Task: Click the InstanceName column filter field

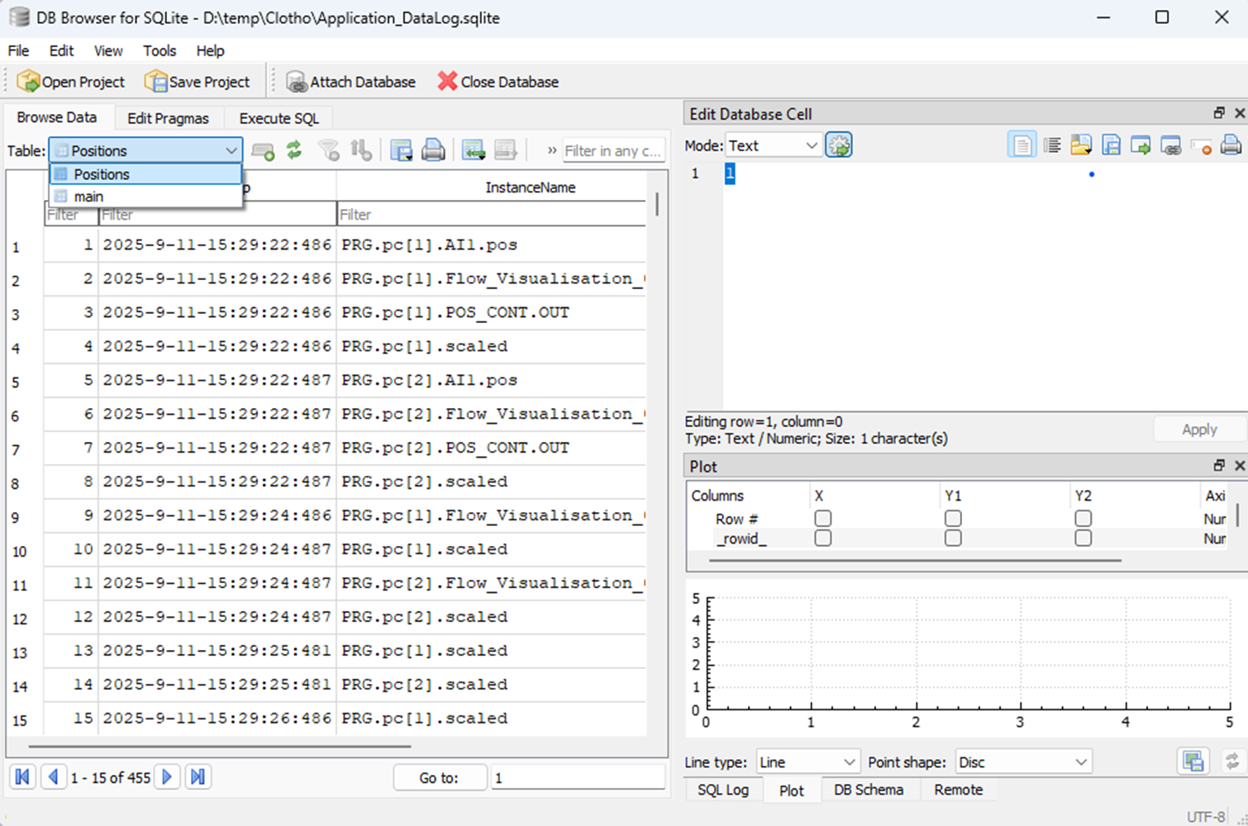Action: point(491,215)
